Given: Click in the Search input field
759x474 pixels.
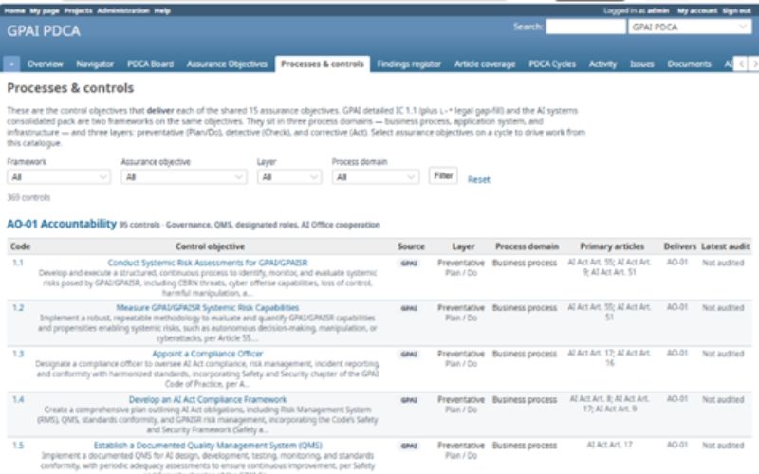Looking at the screenshot, I should pyautogui.click(x=585, y=27).
